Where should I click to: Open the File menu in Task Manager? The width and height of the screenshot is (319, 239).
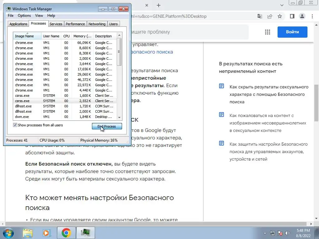pos(11,16)
